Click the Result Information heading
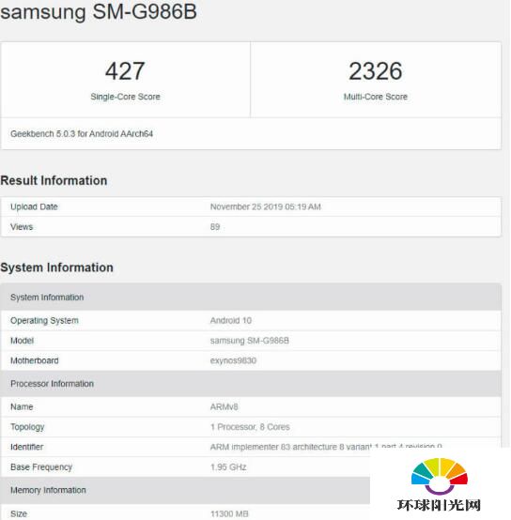The height and width of the screenshot is (520, 511). (54, 181)
